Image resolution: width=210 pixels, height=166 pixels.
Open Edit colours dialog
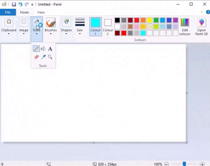185,27
